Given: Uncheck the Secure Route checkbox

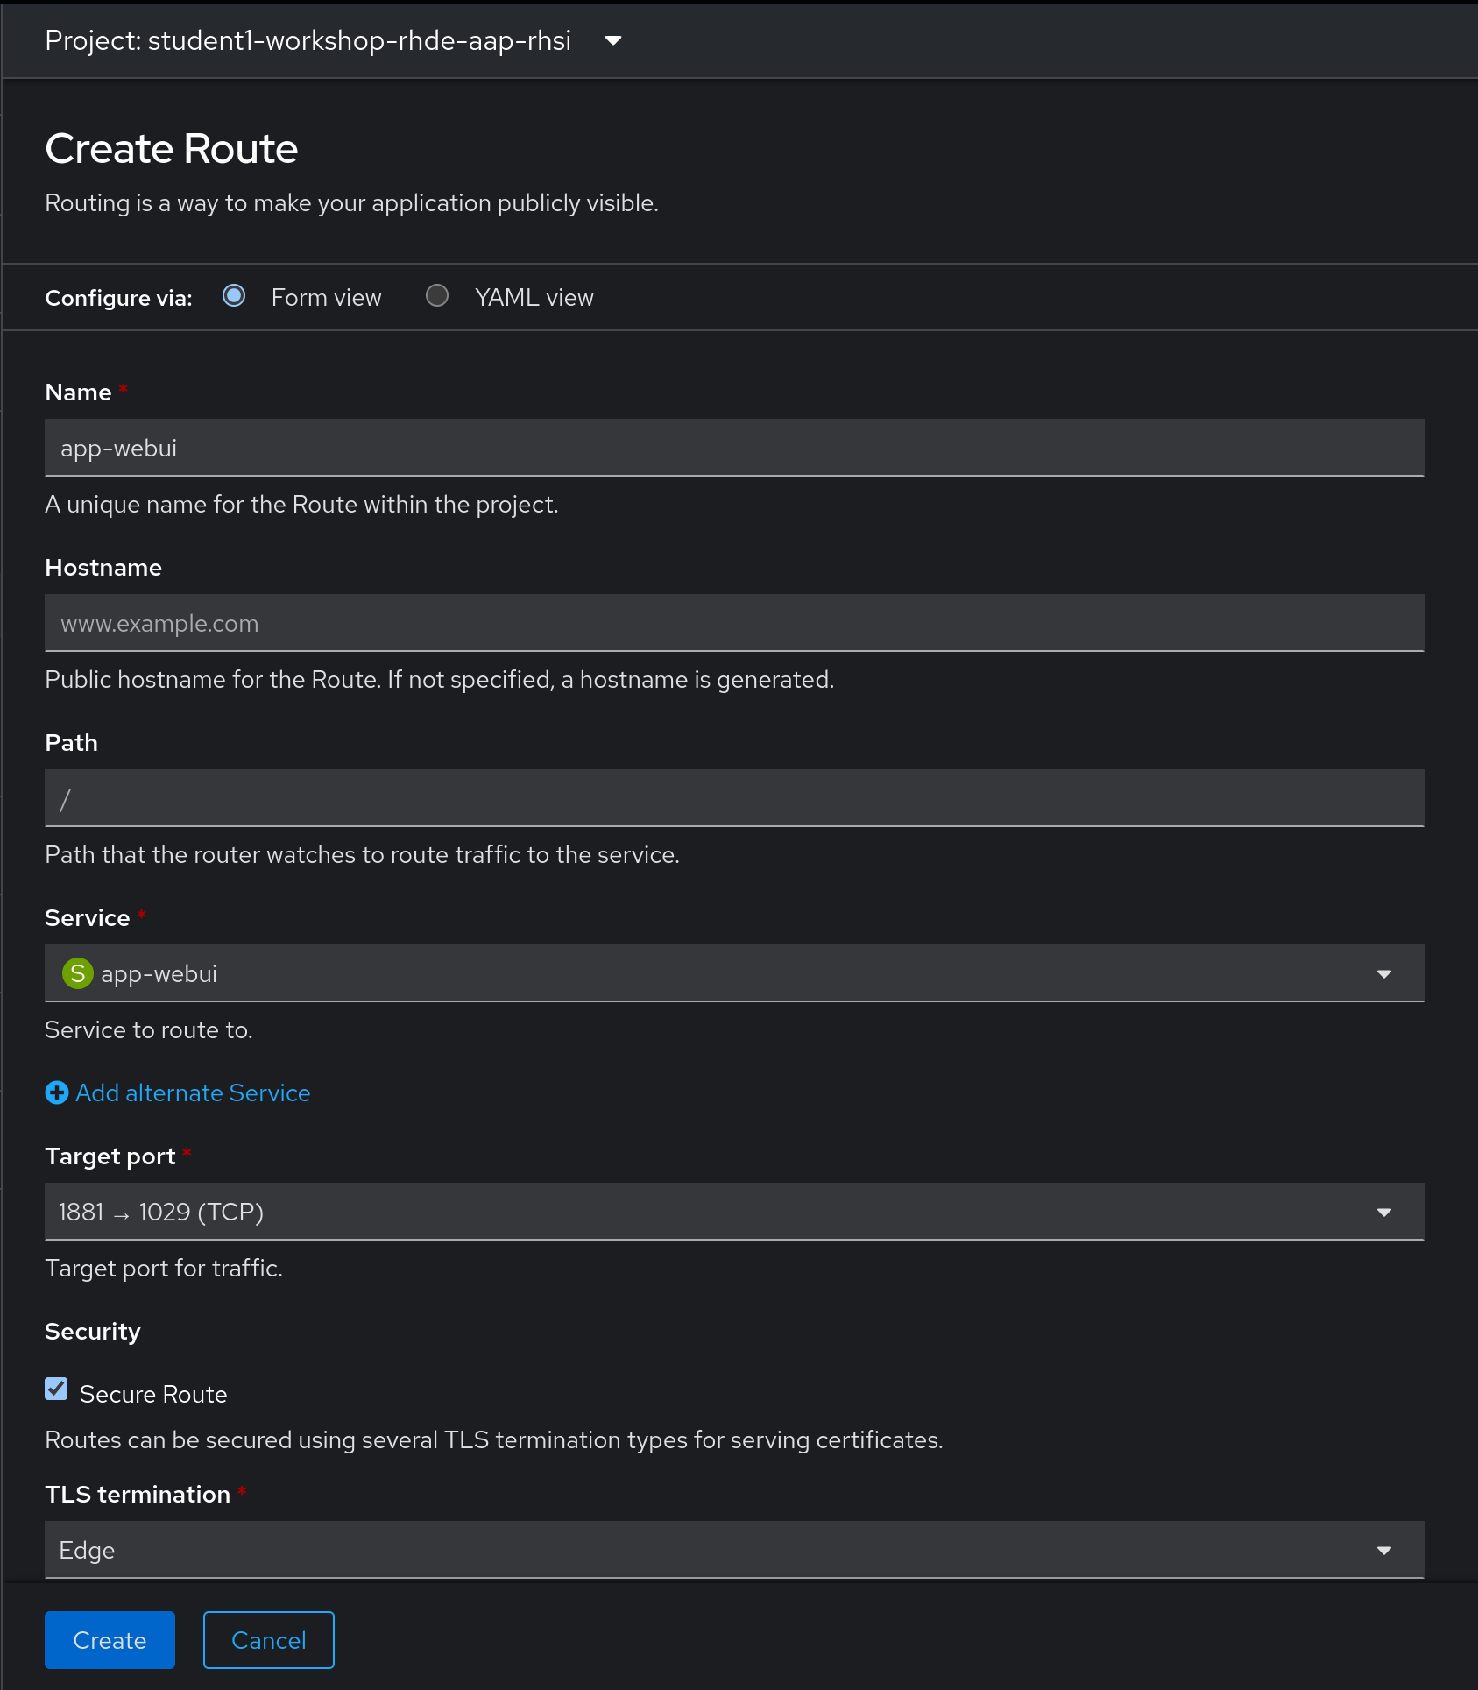Looking at the screenshot, I should [56, 1389].
